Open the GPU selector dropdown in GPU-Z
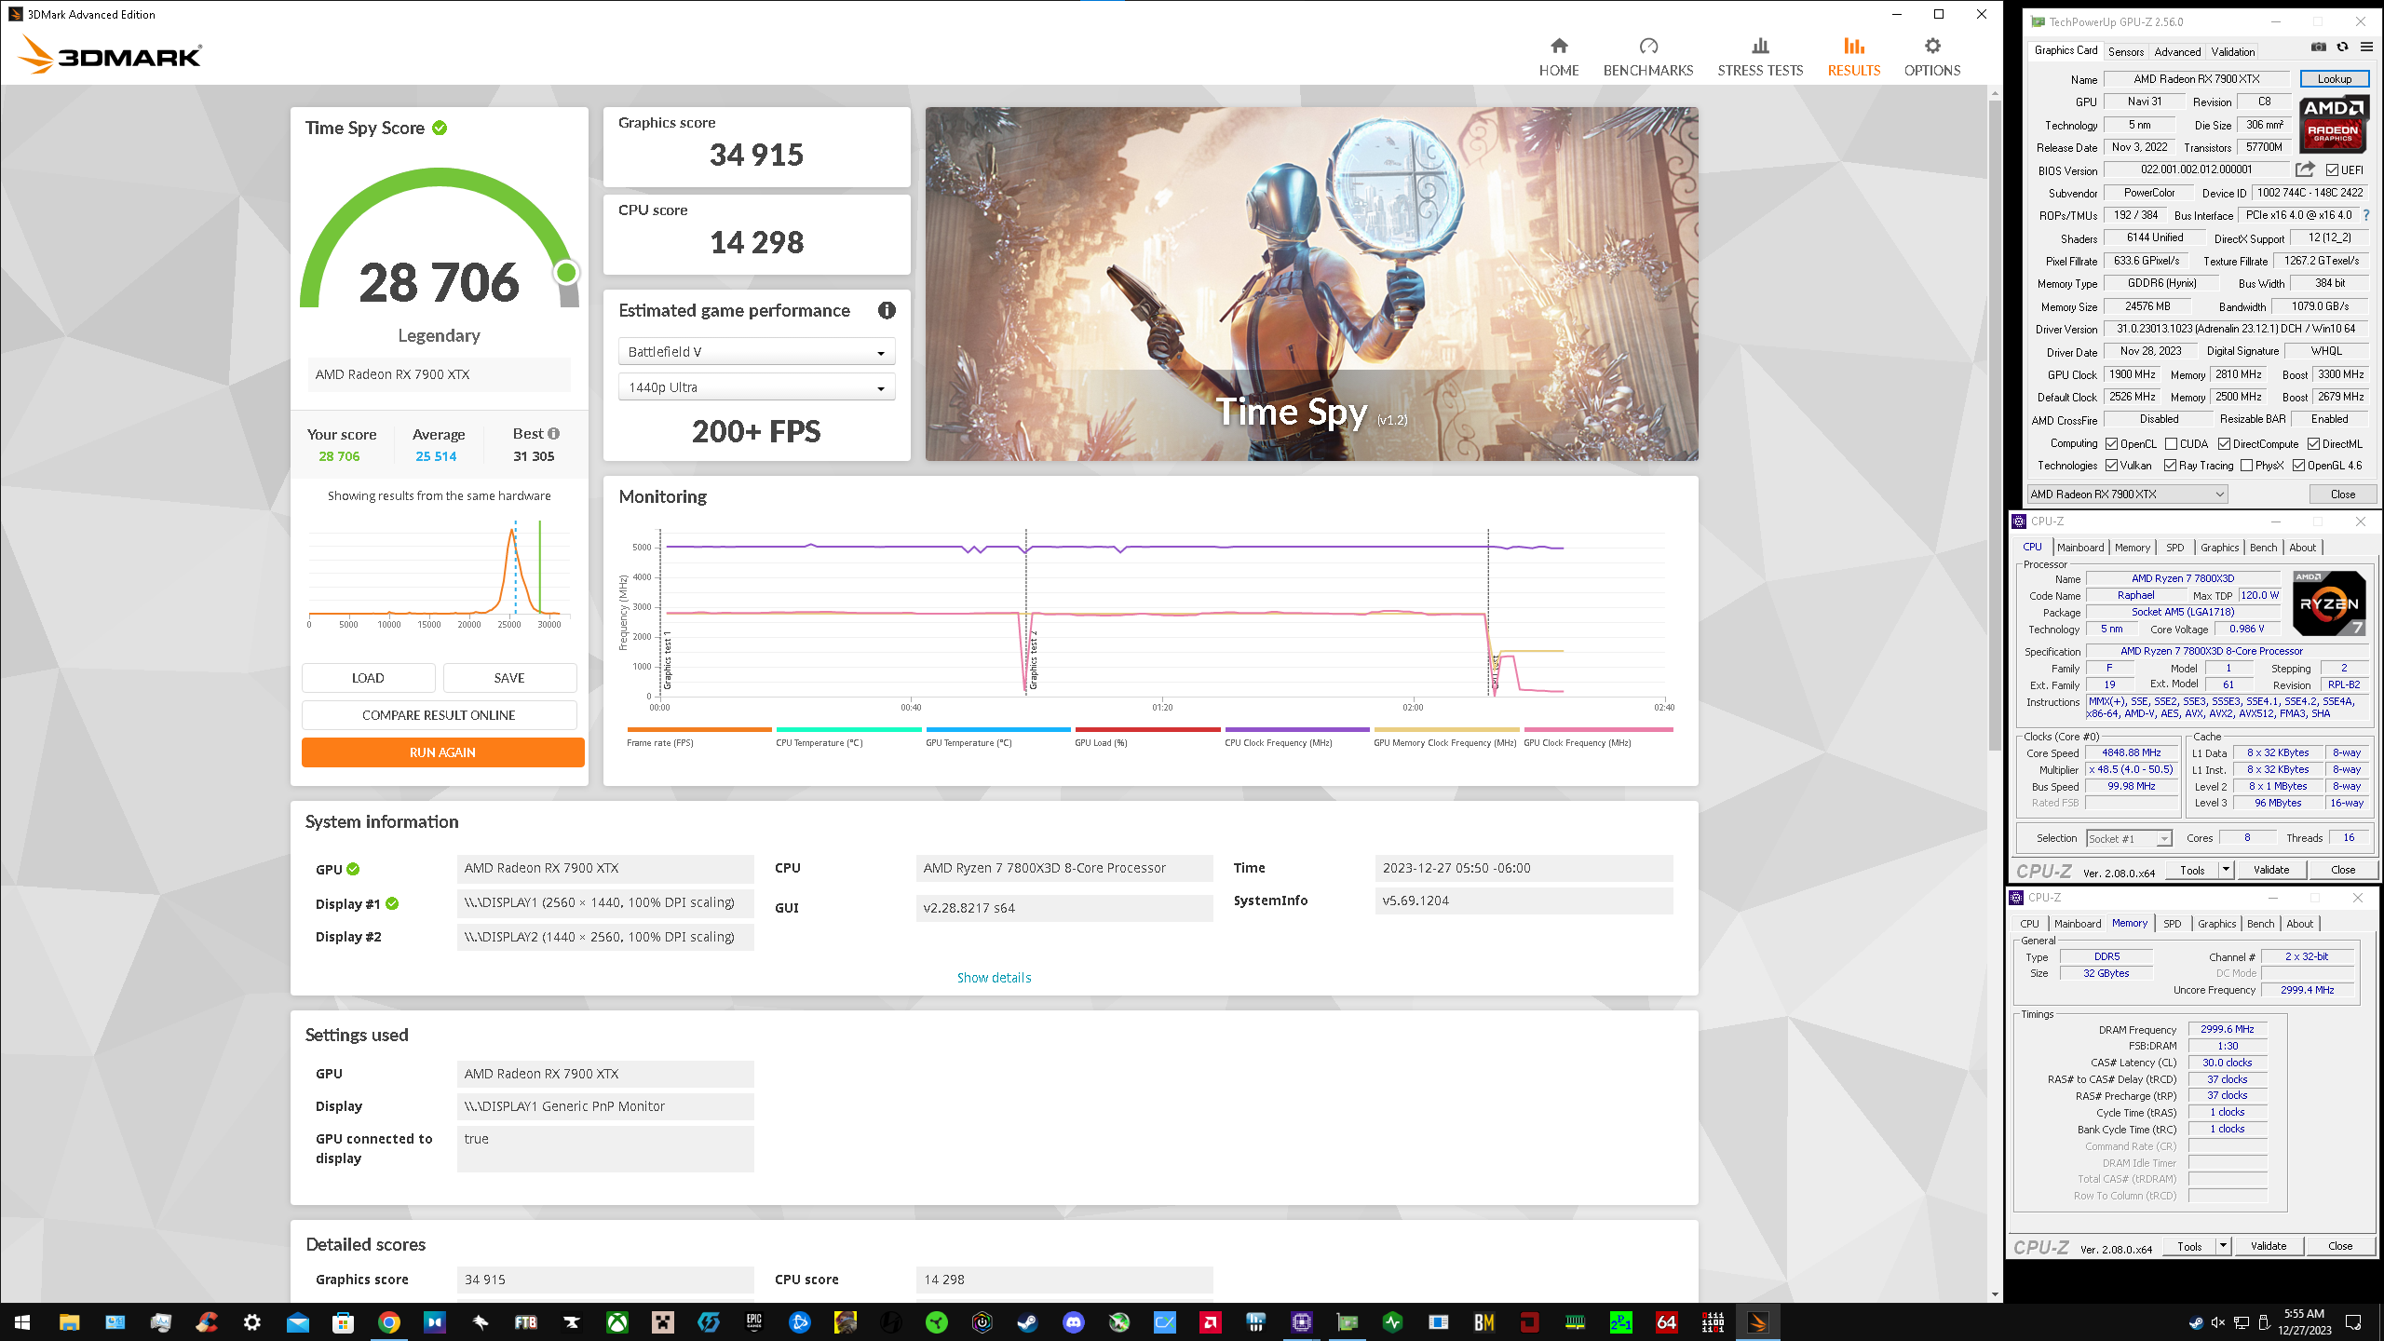Image resolution: width=2384 pixels, height=1341 pixels. click(x=2127, y=494)
